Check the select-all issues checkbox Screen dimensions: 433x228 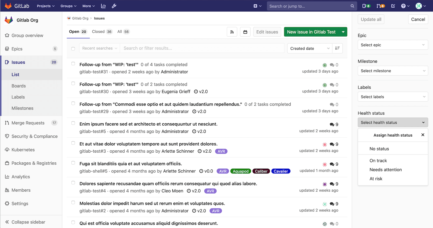click(x=73, y=49)
